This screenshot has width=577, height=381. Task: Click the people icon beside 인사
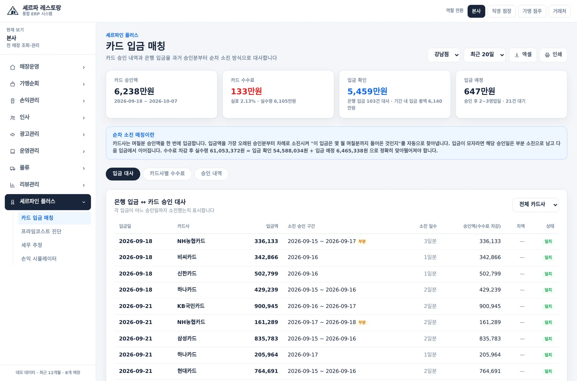[x=13, y=118]
